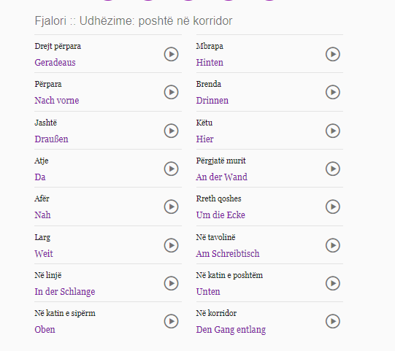Listen to the word Weit

(172, 245)
